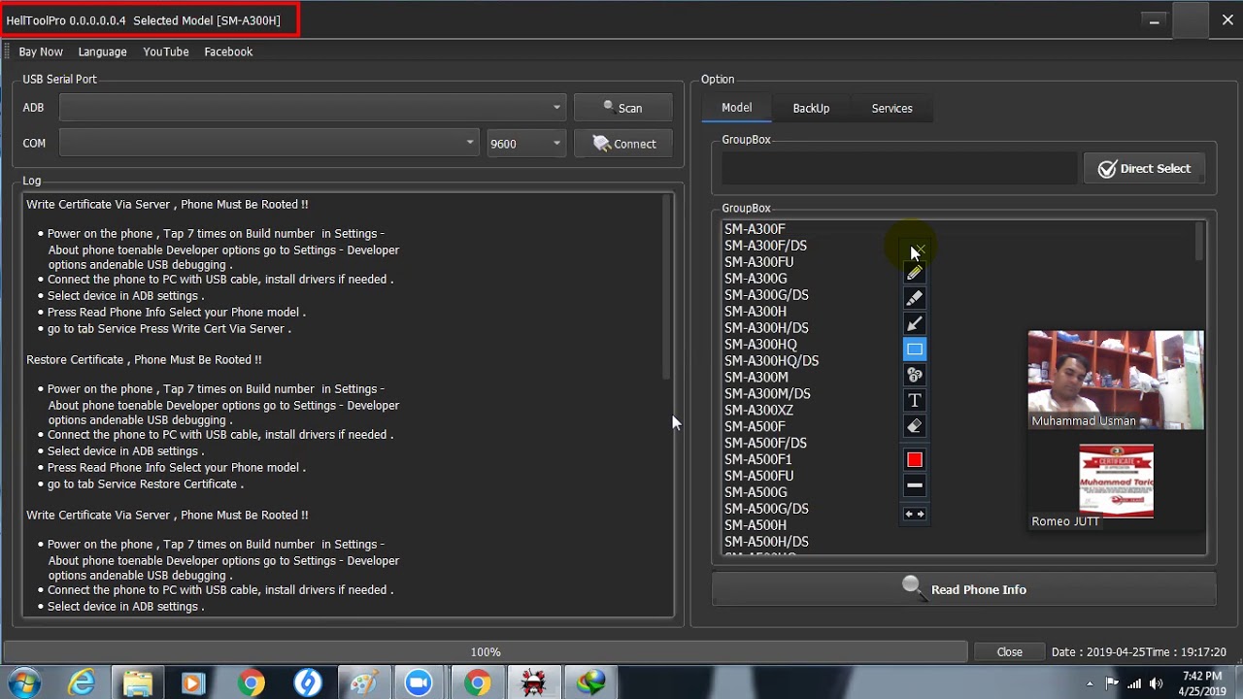The width and height of the screenshot is (1243, 699).
Task: Open Internet Download Manager taskbar icon
Action: point(589,683)
